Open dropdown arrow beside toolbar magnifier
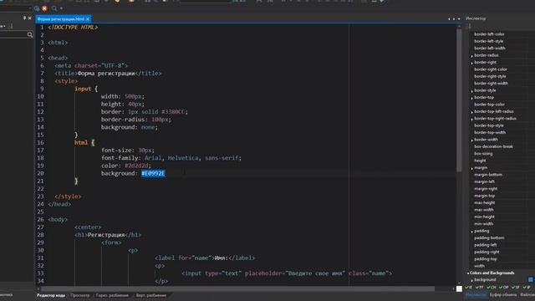The width and height of the screenshot is (535, 301). point(61,8)
